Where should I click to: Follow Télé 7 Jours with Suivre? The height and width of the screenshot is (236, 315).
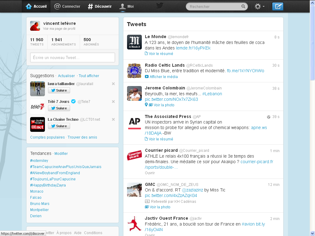[x=59, y=108]
